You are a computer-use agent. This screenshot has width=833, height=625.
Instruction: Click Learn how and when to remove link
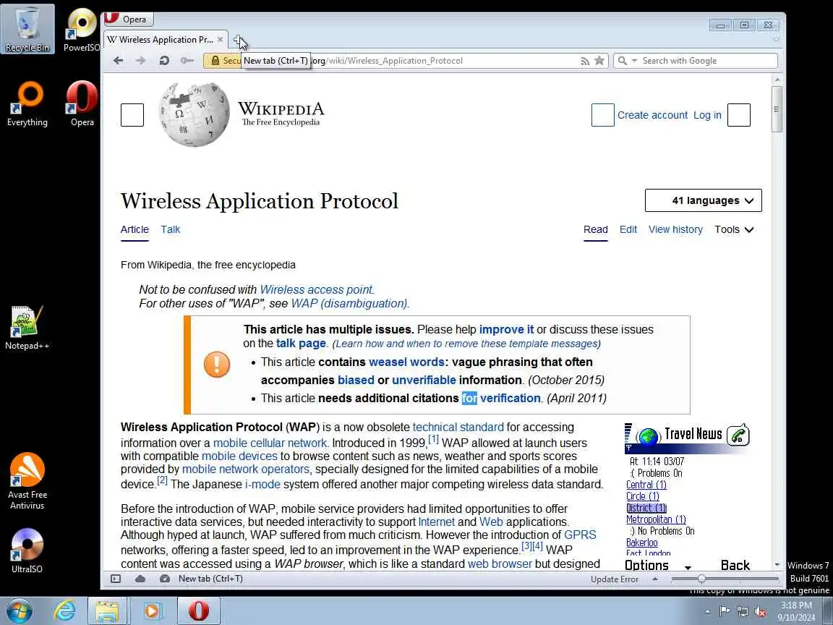click(466, 344)
